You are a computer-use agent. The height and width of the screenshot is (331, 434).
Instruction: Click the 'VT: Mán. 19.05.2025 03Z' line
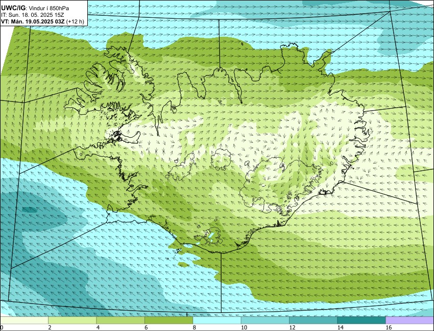[33, 21]
